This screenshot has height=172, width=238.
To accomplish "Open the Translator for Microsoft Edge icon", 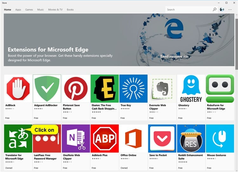I will click(18, 138).
